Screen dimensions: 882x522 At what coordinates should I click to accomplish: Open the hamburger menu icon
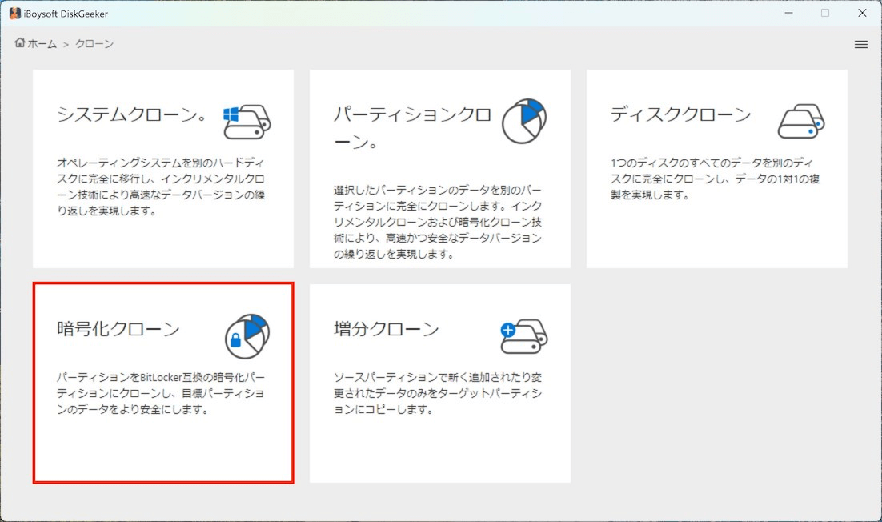tap(860, 45)
